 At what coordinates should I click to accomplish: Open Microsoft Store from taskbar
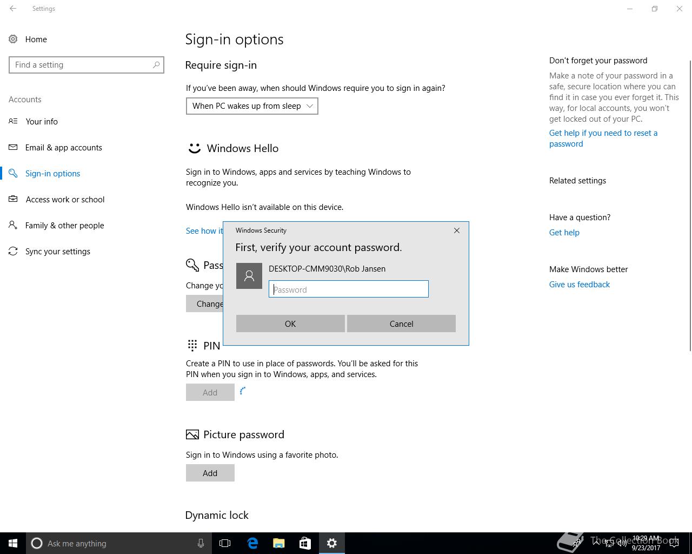tap(305, 543)
